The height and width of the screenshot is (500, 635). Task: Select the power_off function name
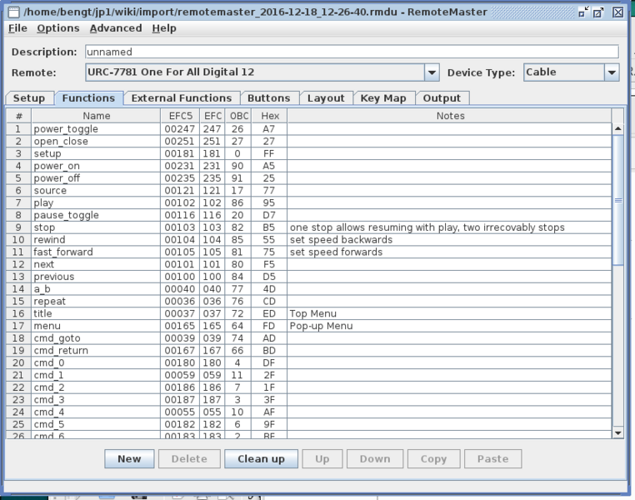click(96, 178)
